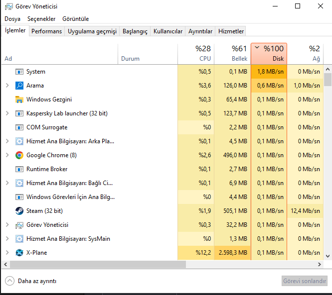Click the Windows Gezgini folder icon
Viewport: 332px width, 295px height.
click(19, 99)
